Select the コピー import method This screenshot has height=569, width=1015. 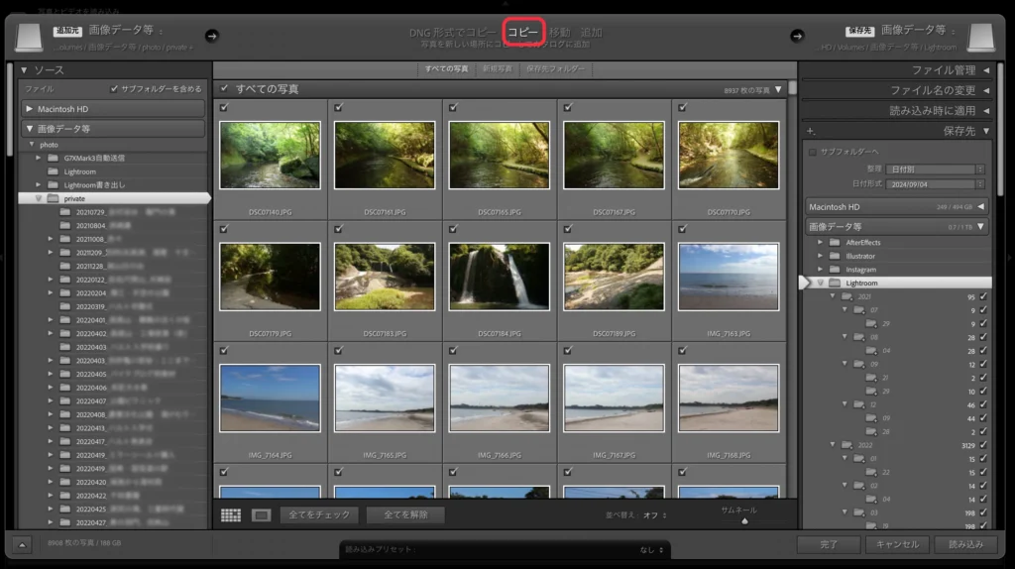tap(522, 33)
